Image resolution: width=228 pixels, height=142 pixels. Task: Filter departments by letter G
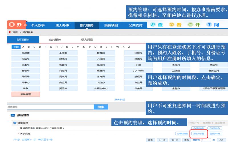[51, 47]
